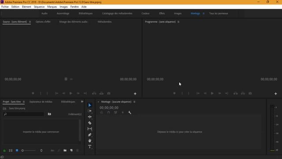
Task: Switch to Effets workspace
Action: pos(162,14)
